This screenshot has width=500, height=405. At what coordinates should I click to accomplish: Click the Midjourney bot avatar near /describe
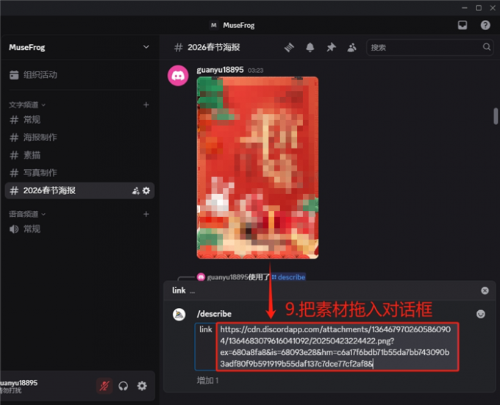(x=179, y=315)
